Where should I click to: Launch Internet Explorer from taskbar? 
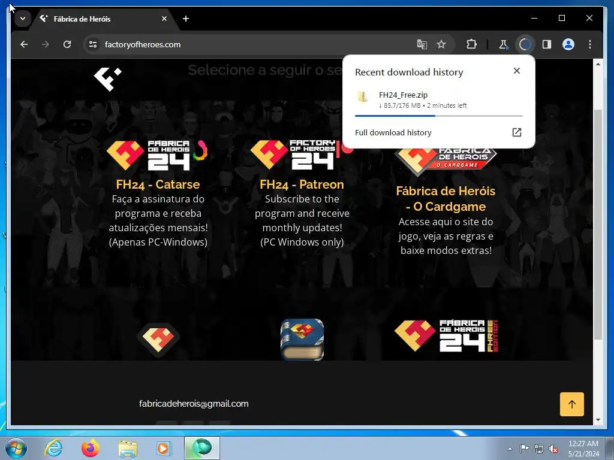point(53,448)
